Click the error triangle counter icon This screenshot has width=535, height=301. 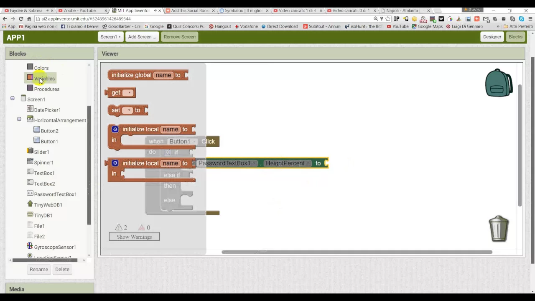[x=142, y=227]
